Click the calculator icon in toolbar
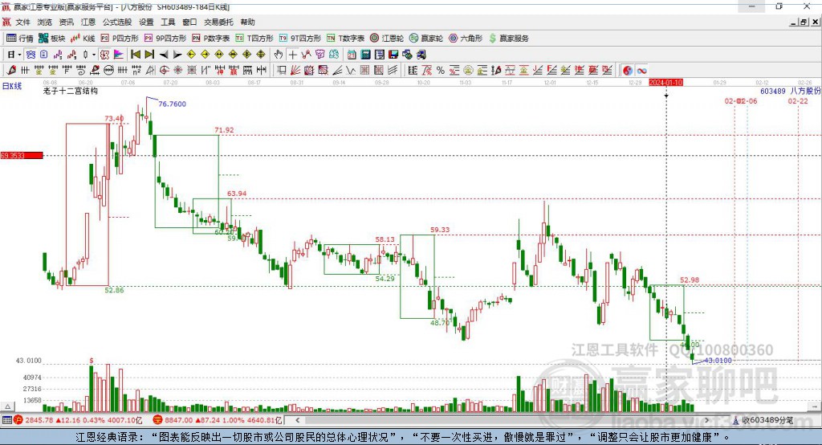Image resolution: width=822 pixels, height=445 pixels. point(365,55)
